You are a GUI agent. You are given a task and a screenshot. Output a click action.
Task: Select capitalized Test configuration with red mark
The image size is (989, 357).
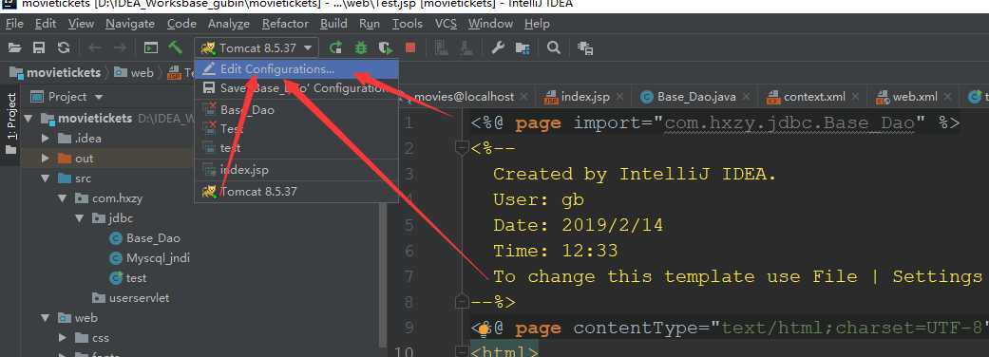coord(297,129)
